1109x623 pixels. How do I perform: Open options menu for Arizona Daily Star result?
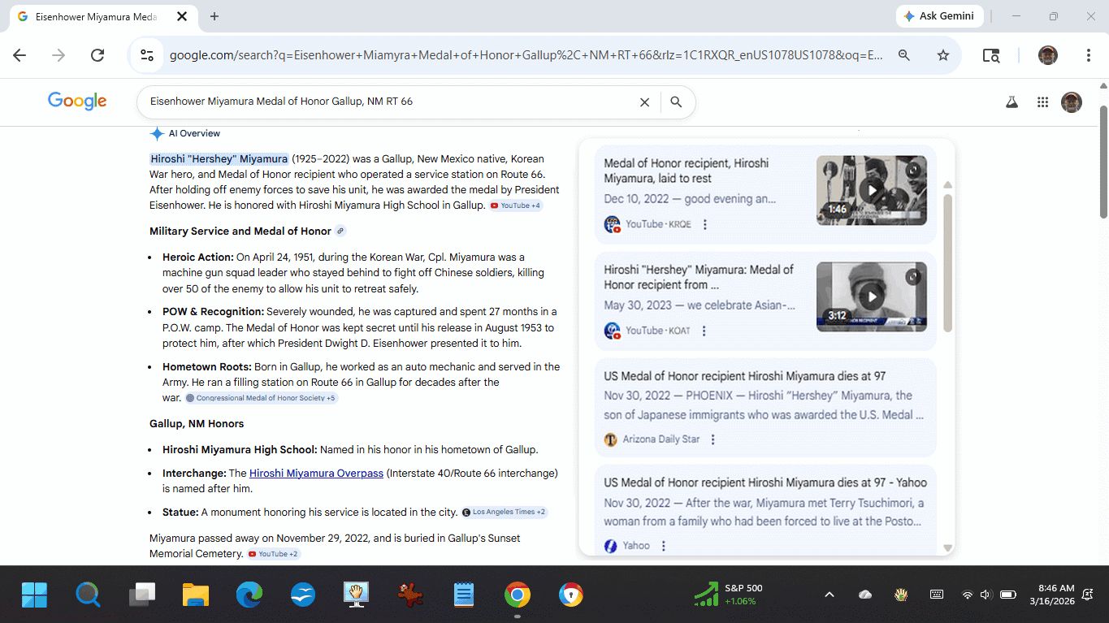coord(713,439)
